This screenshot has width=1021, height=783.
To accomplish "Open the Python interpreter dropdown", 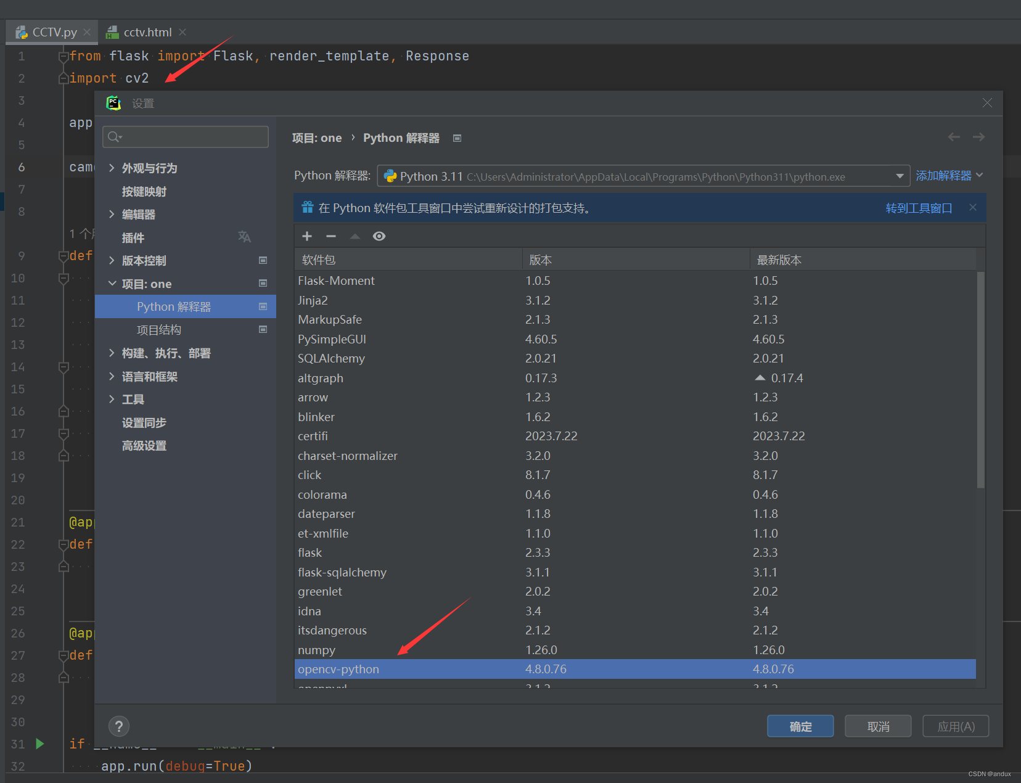I will click(644, 176).
